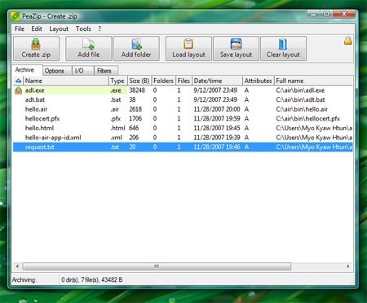The width and height of the screenshot is (367, 303).
Task: Open the Tools menu
Action: 83,29
